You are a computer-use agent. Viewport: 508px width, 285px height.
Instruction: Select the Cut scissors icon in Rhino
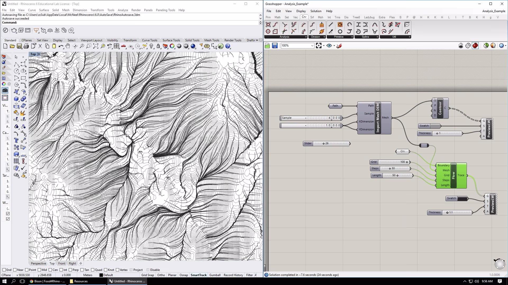pyautogui.click(x=40, y=46)
